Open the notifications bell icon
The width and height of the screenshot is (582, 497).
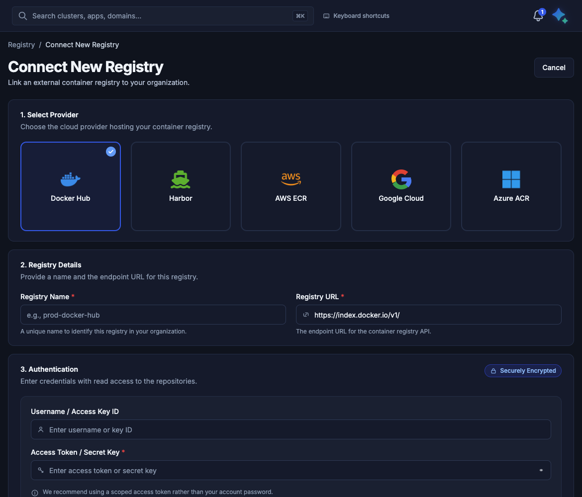(x=538, y=16)
